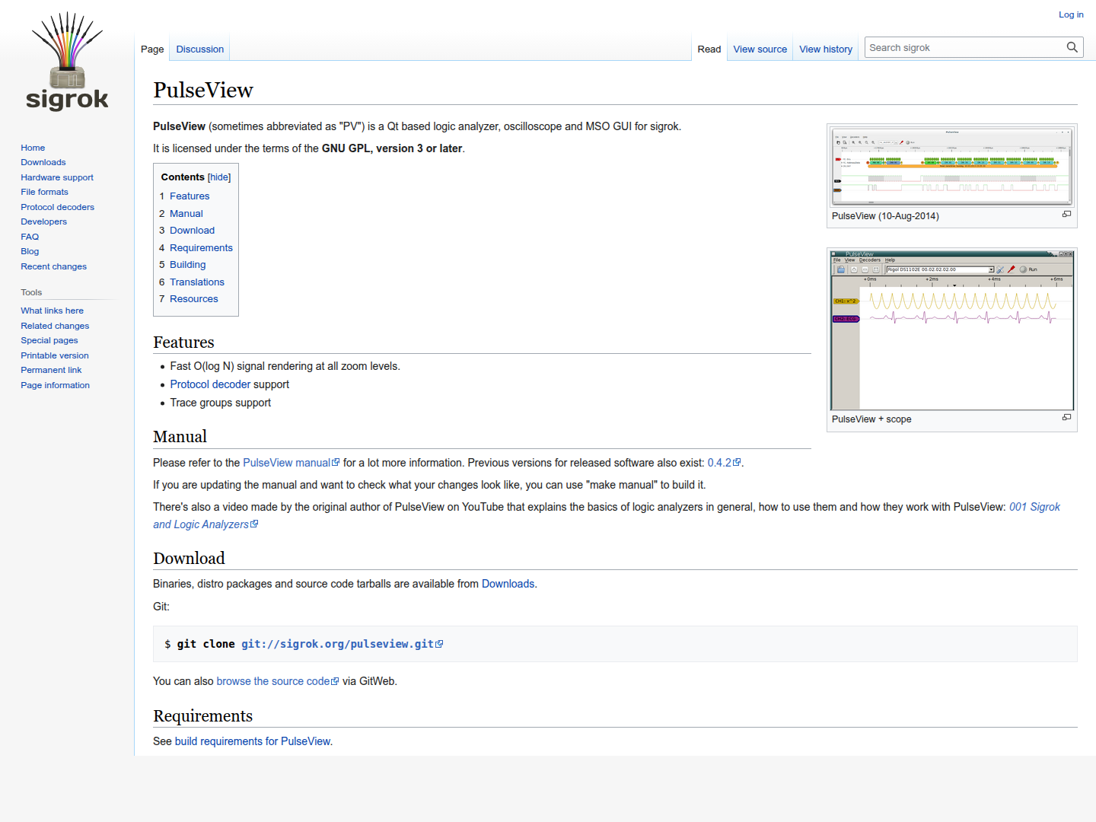This screenshot has width=1096, height=822.
Task: Jump to Building in Contents
Action: click(x=187, y=265)
